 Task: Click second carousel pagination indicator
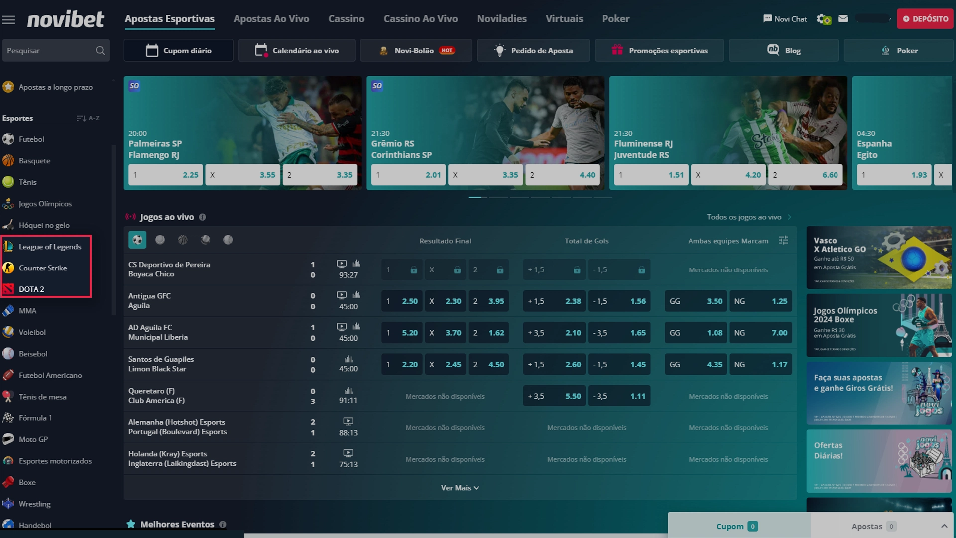click(498, 197)
